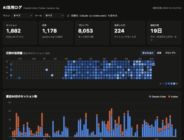The height and width of the screenshot is (140, 184).
Task: Click the 直近90日のセッション数 heading
Action: pos(21,96)
